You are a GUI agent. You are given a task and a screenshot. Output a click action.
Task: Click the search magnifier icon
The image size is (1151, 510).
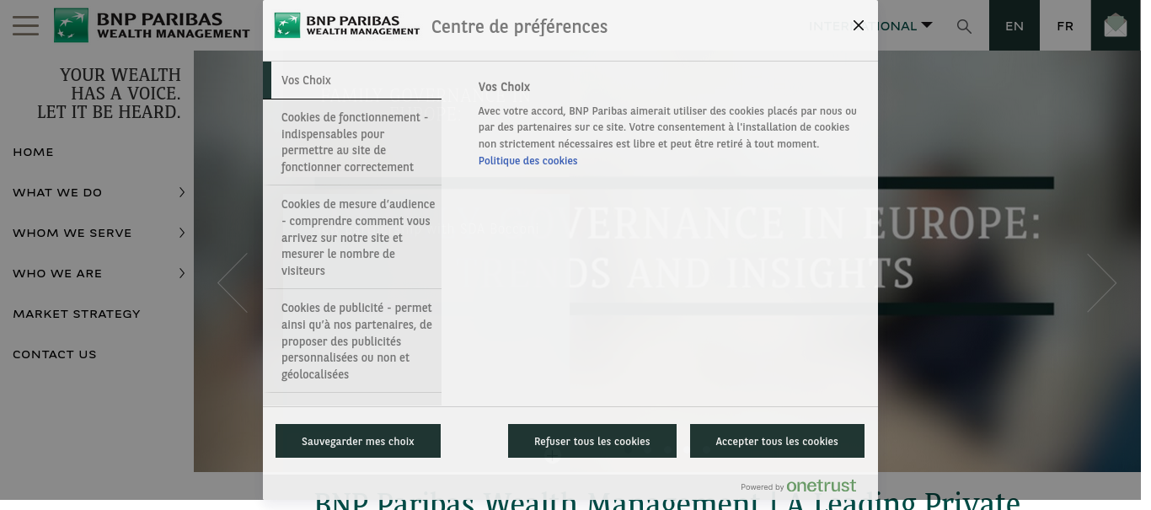point(964,26)
